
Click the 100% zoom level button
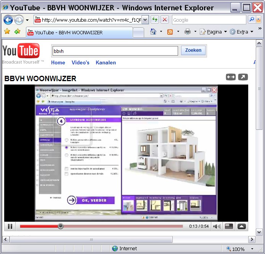pyautogui.click(x=236, y=249)
